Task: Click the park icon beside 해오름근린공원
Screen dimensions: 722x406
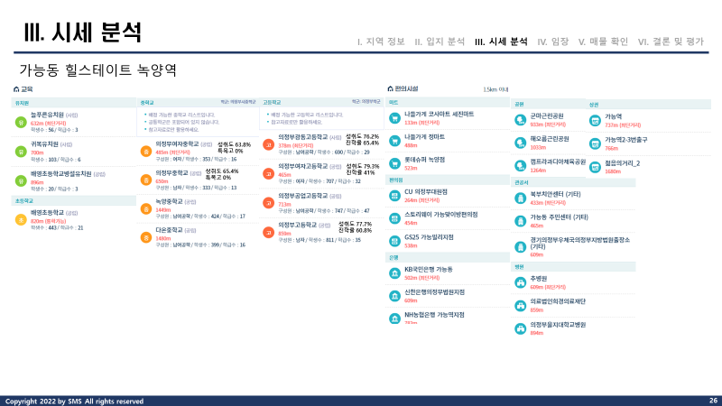Action: (x=521, y=143)
